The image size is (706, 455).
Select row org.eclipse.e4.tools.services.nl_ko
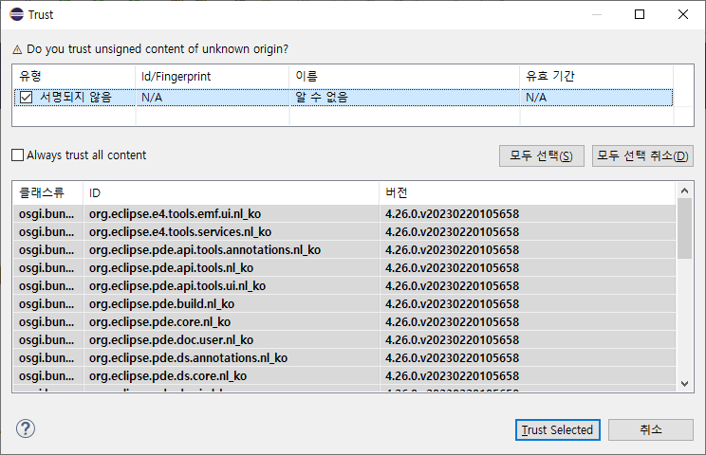pyautogui.click(x=344, y=232)
